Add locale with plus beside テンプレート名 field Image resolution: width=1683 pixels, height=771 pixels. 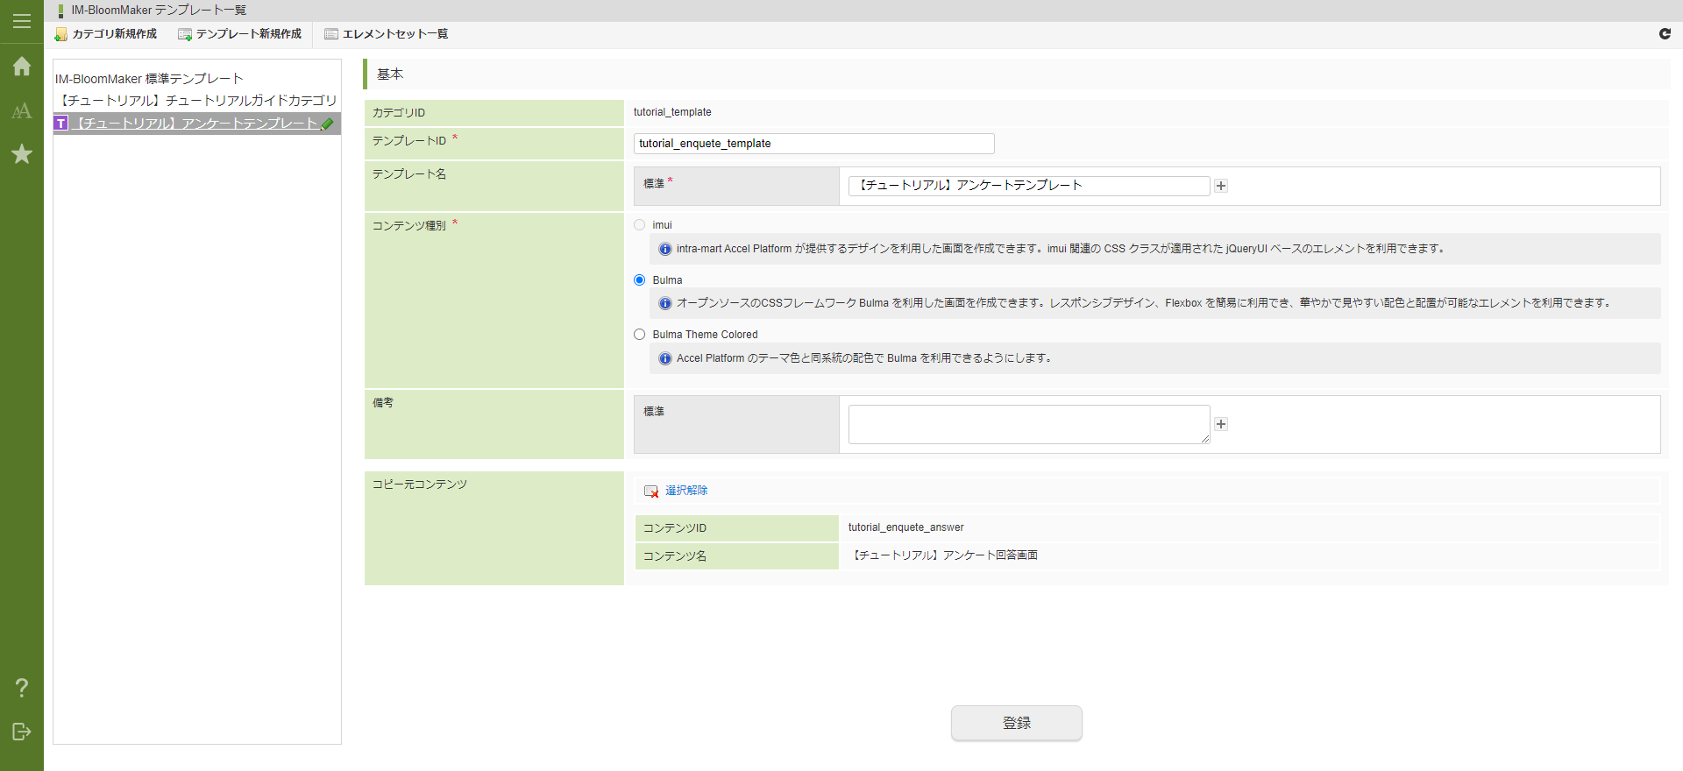point(1221,186)
